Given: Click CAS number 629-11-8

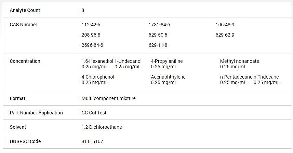Looking at the screenshot, I should 158,45.
